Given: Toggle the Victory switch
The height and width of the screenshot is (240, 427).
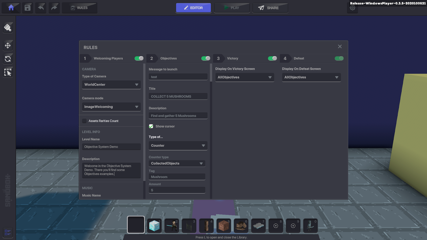Looking at the screenshot, I should (x=272, y=58).
